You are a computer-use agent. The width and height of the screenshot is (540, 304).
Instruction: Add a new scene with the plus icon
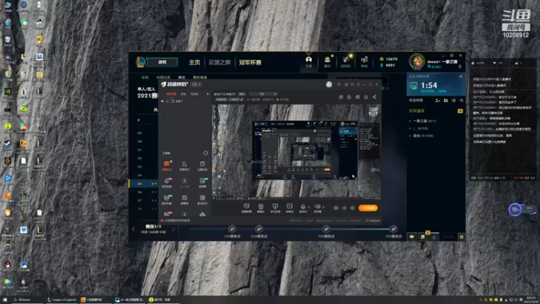(208, 94)
